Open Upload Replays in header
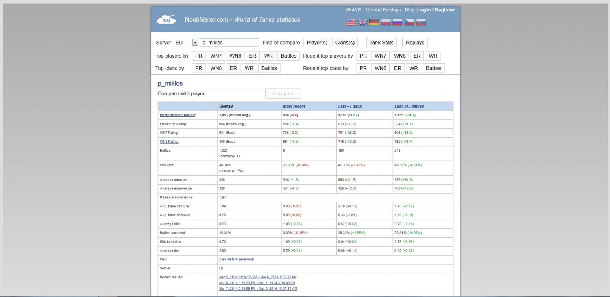610x297 pixels. pyautogui.click(x=383, y=10)
